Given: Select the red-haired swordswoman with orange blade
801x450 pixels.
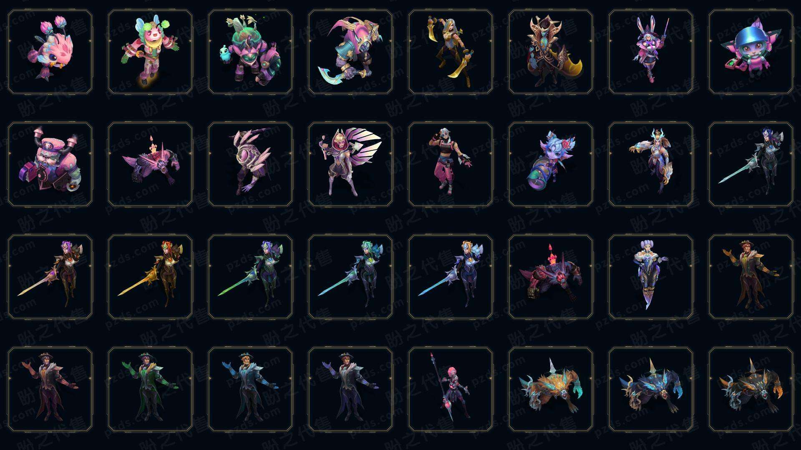Looking at the screenshot, I should click(150, 277).
